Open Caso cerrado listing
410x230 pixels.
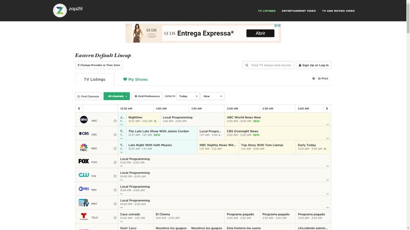tap(135, 216)
